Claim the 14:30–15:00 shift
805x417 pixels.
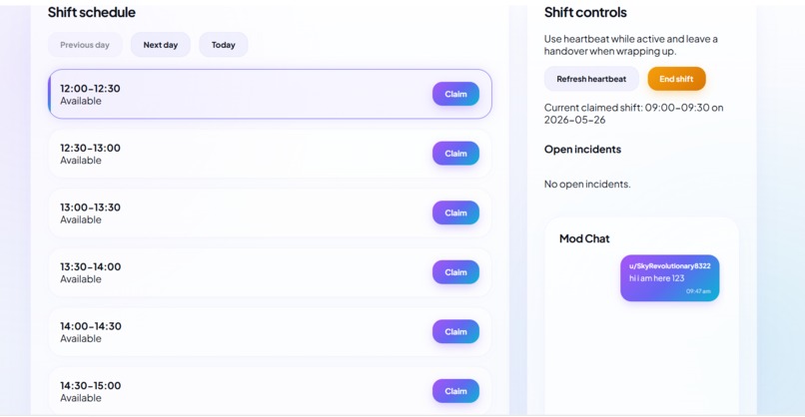coord(455,391)
